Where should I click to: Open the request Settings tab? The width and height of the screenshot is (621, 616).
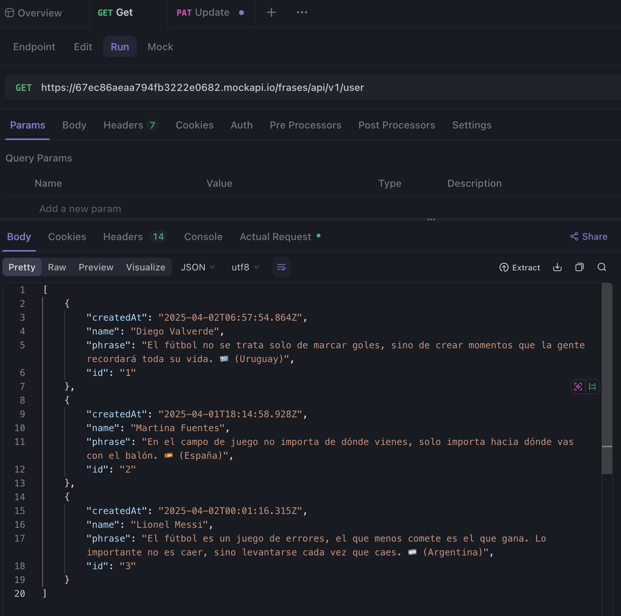pos(472,125)
